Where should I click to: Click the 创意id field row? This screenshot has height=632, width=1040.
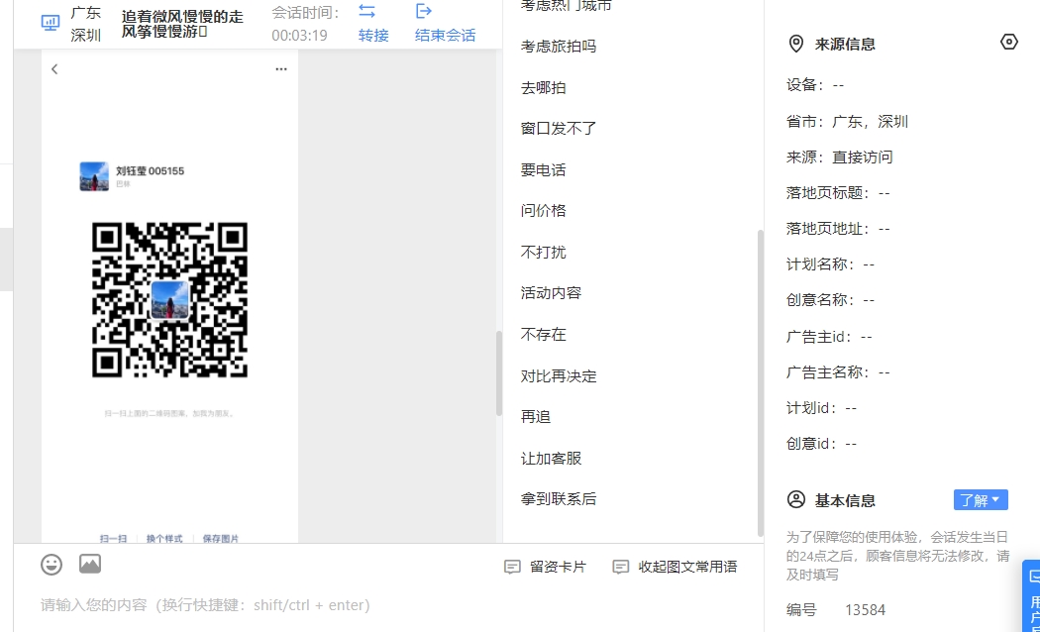pos(821,444)
